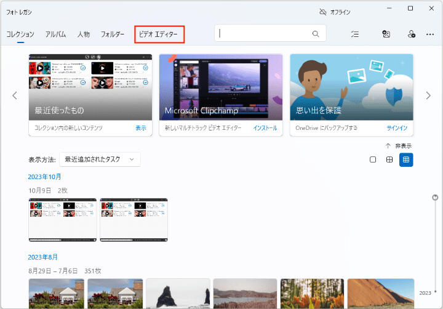
Task: Click the オフライン cloud status icon
Action: point(322,12)
